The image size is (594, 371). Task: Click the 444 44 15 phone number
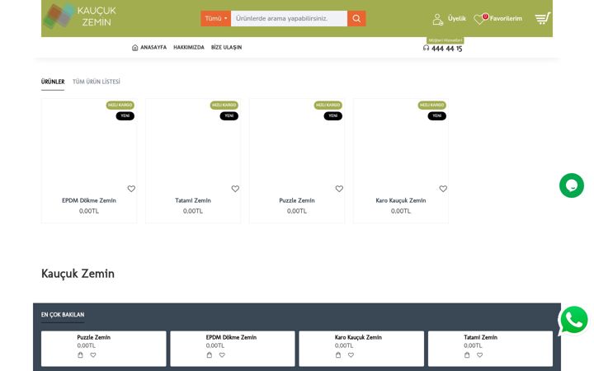point(446,49)
